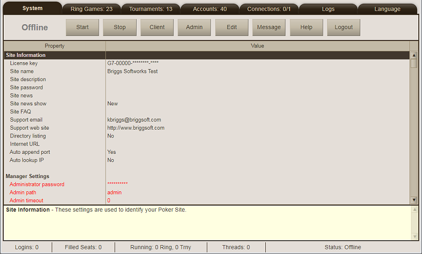Viewport: 422px width, 254px height.
Task: Go to the Connections tab
Action: tap(269, 9)
